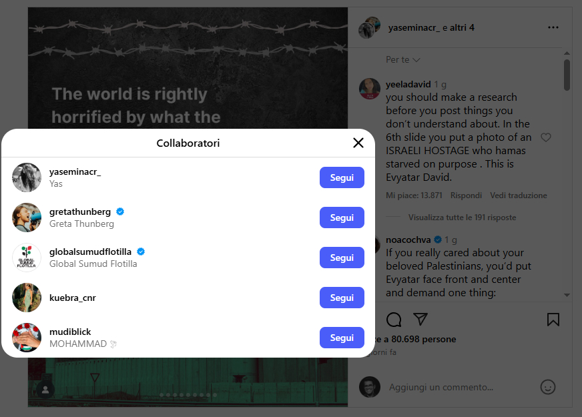
Task: Follow kuebra_cnr with the Segui button
Action: 342,298
